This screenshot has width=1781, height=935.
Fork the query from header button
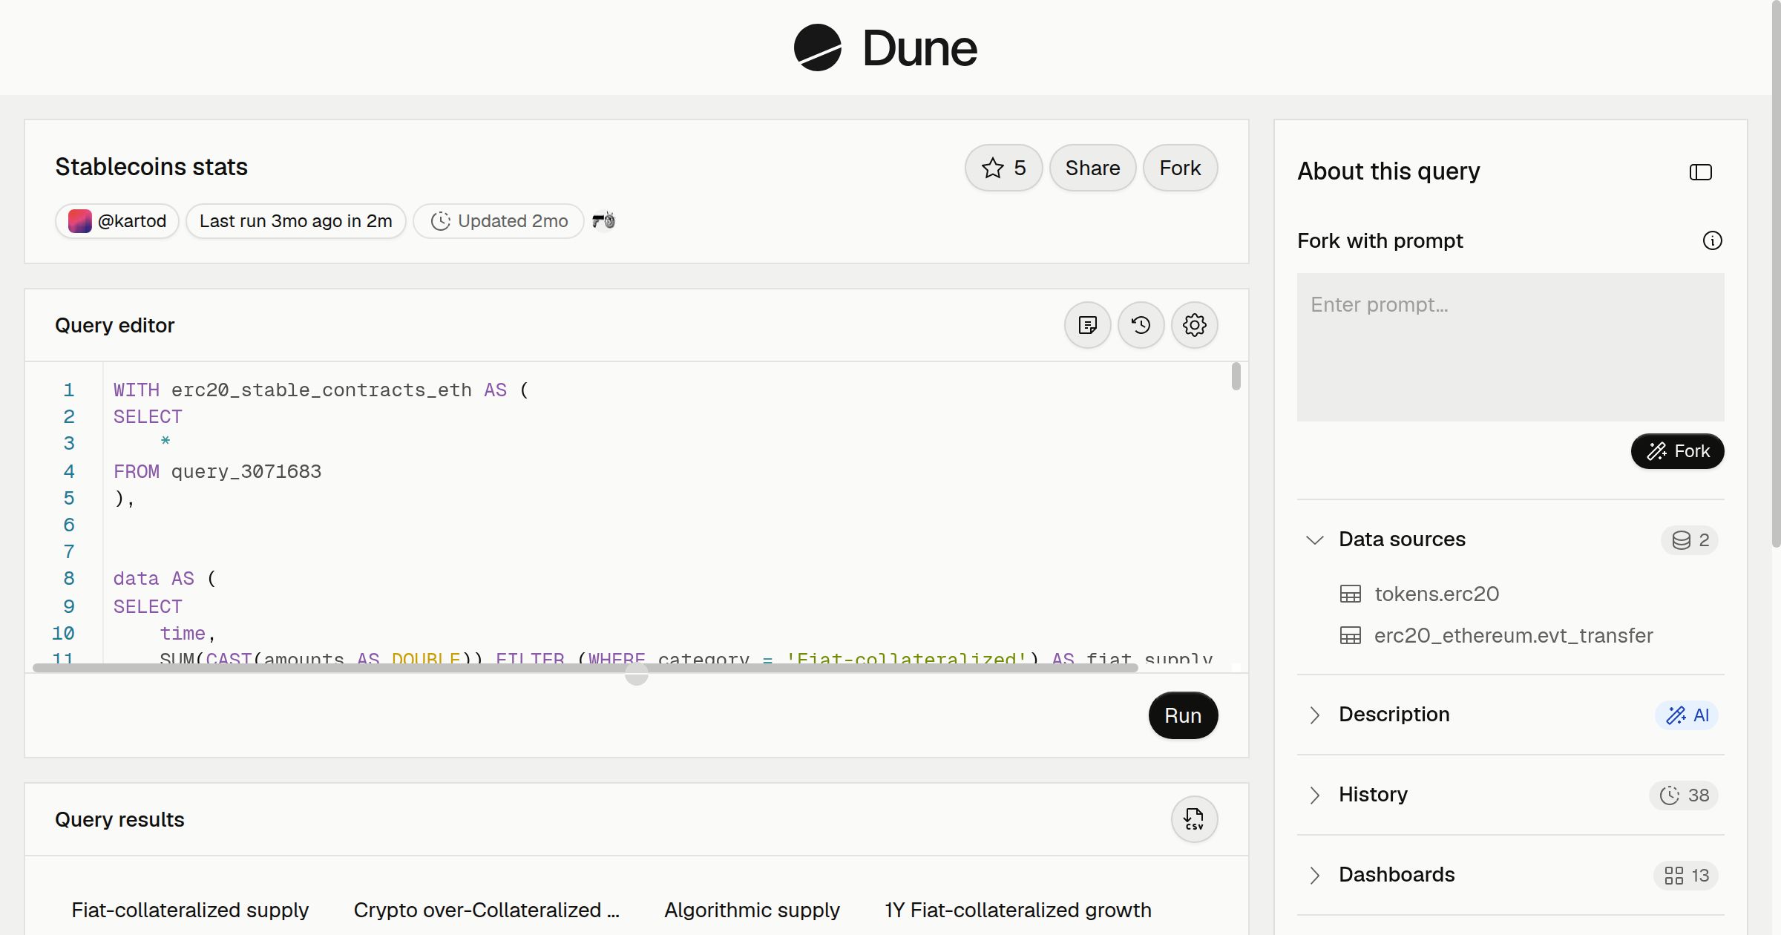pyautogui.click(x=1180, y=168)
